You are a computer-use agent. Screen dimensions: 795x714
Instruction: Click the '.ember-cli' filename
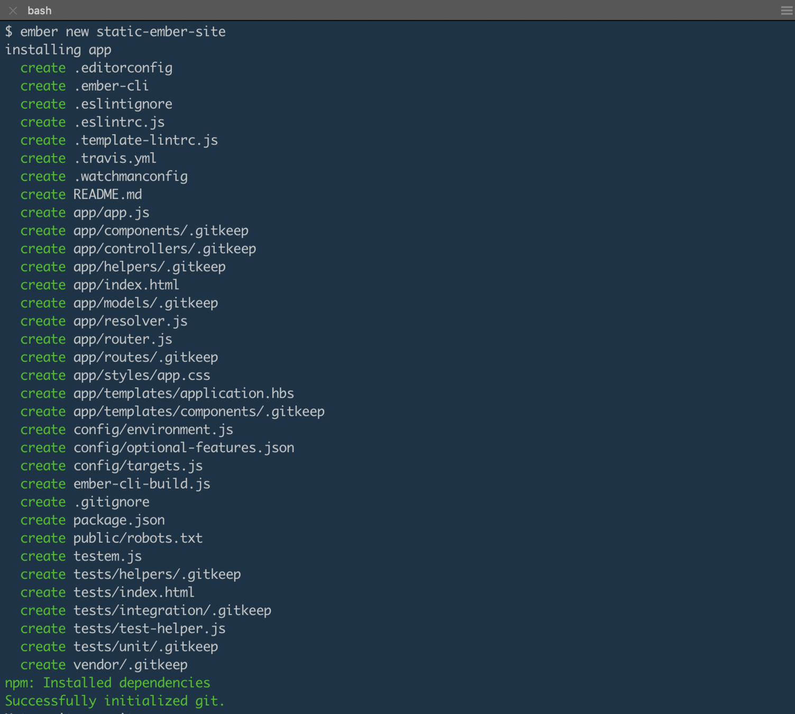click(x=112, y=86)
